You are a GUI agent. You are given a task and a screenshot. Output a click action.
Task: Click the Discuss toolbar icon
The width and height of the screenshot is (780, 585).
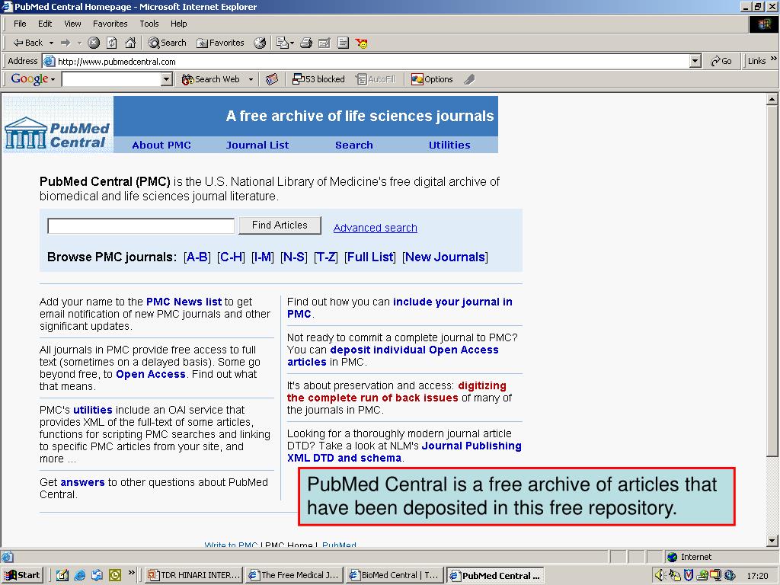coord(343,43)
